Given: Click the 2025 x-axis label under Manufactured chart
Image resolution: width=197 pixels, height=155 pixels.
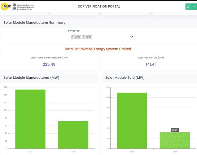Looking at the screenshot, I should (x=30, y=152).
